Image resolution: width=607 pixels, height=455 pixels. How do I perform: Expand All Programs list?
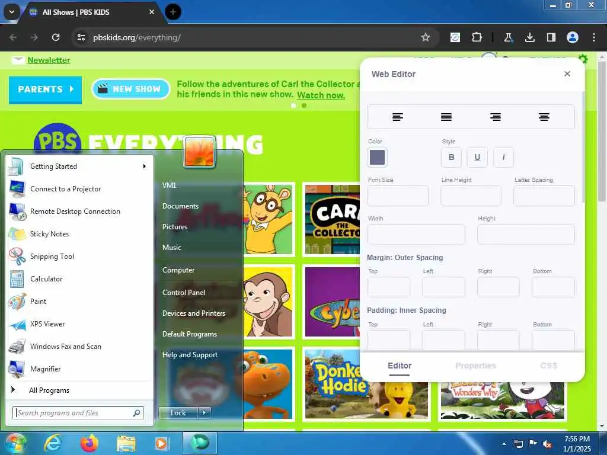click(x=80, y=390)
